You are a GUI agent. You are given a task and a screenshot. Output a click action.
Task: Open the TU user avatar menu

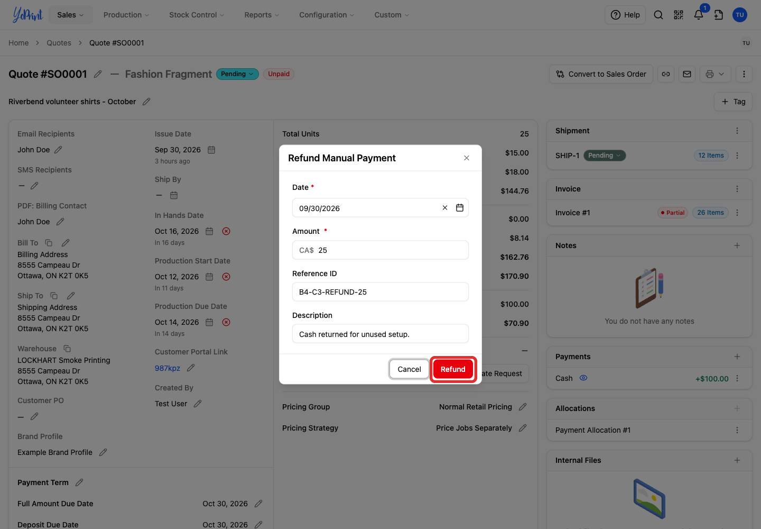pos(740,15)
